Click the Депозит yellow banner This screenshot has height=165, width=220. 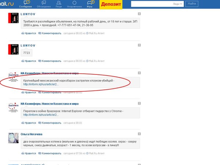click(111, 4)
